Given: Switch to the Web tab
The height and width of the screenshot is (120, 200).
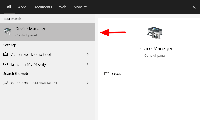Looking at the screenshot, I should tap(63, 7).
